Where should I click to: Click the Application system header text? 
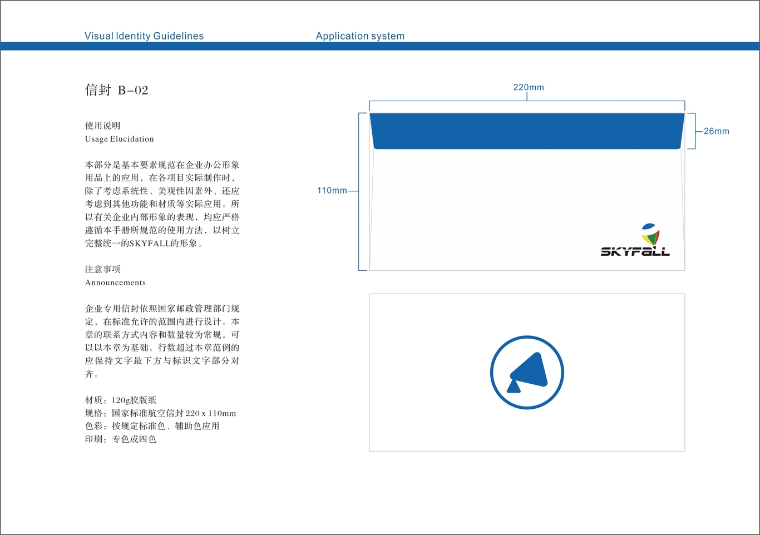[360, 36]
